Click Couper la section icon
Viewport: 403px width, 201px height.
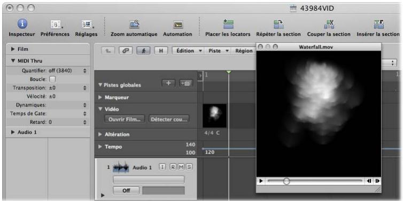329,25
